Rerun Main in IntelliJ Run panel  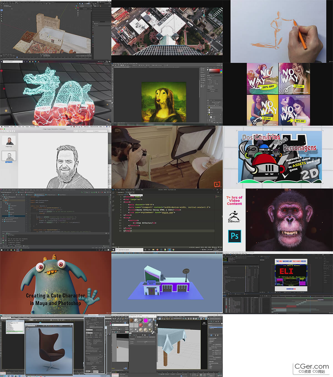pyautogui.click(x=3, y=236)
